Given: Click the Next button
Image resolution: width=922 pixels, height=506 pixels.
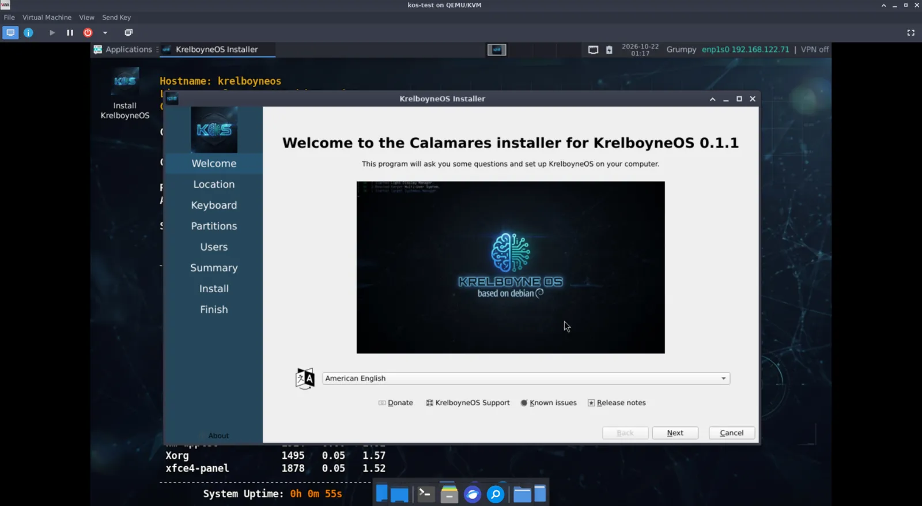Looking at the screenshot, I should tap(675, 433).
